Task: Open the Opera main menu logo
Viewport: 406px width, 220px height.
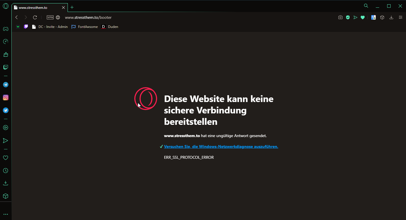Action: (x=5, y=6)
